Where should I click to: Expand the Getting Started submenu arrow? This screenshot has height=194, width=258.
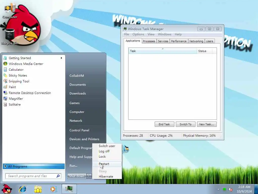pos(61,58)
